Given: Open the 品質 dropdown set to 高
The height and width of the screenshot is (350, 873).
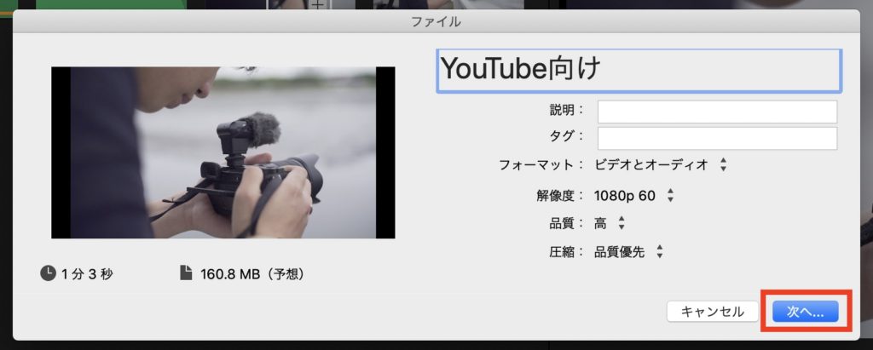Looking at the screenshot, I should [x=610, y=224].
